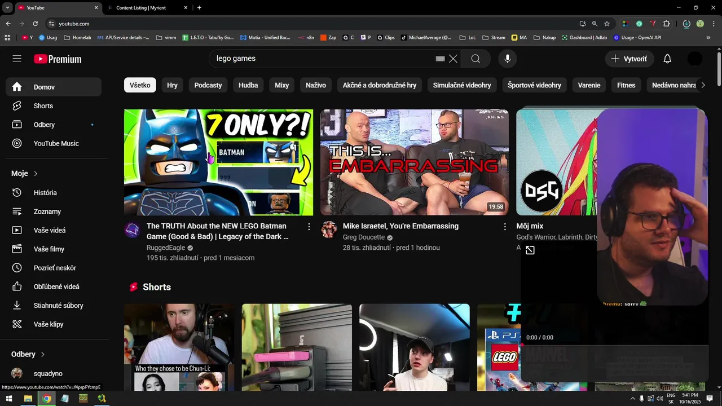Open the YouTube hamburger guide menu
Viewport: 722px width, 406px height.
17,59
